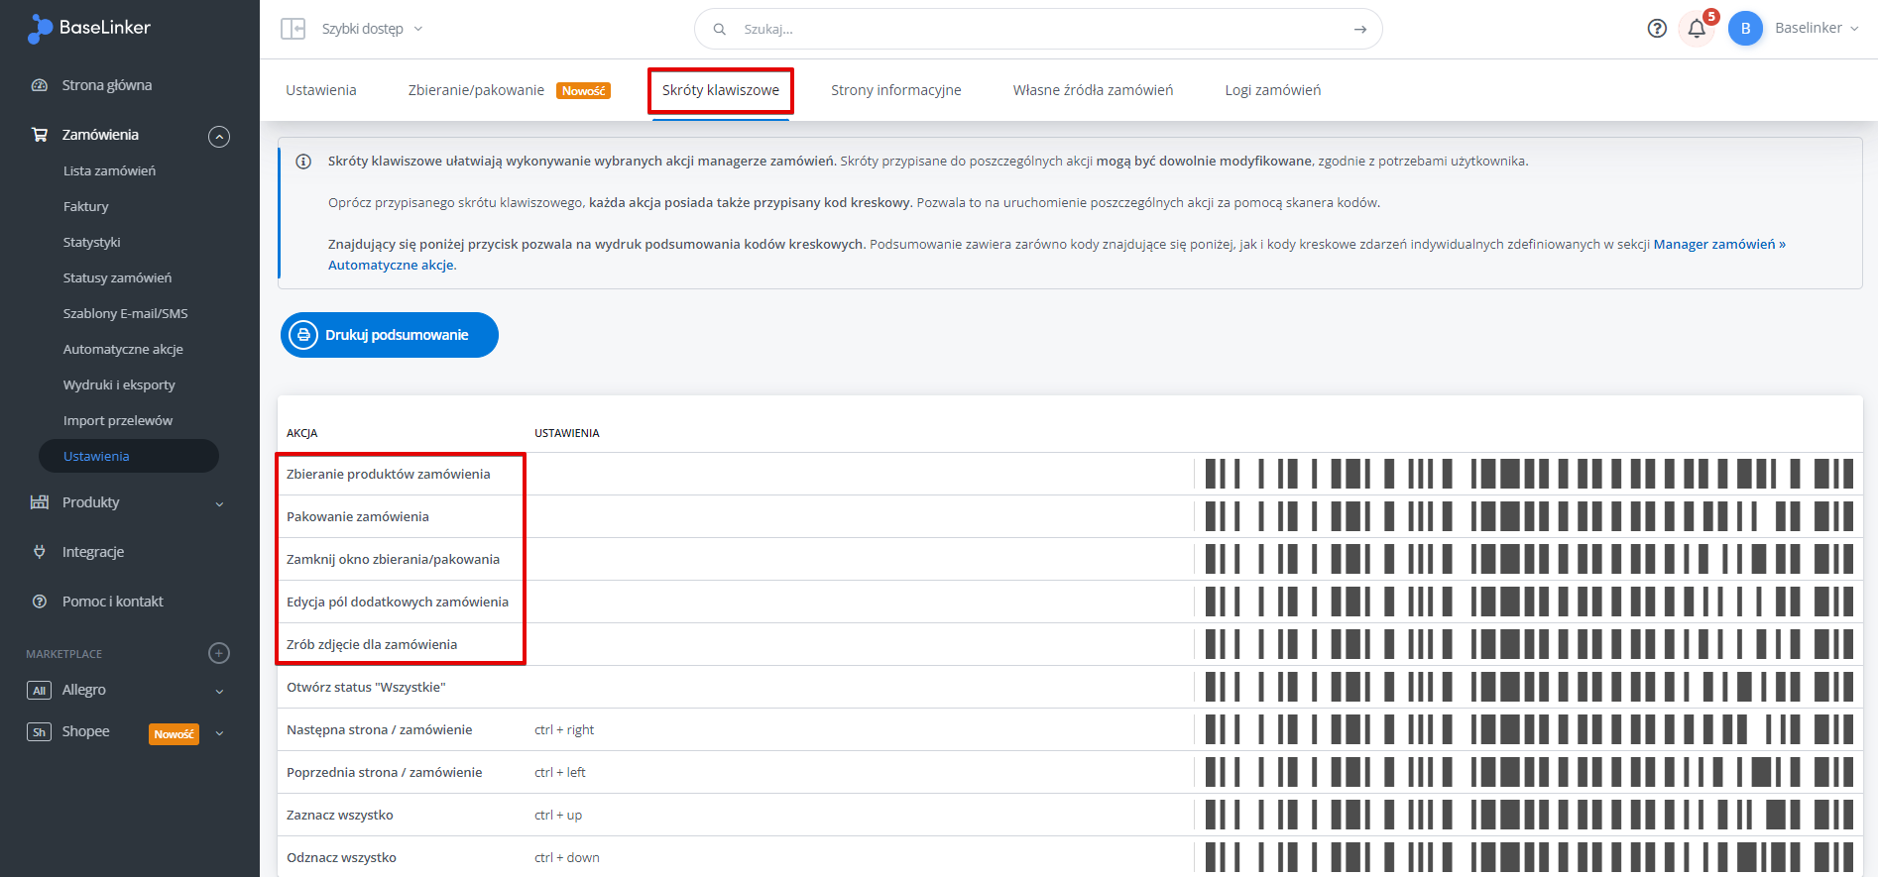Open the Baselinker account dropdown
The width and height of the screenshot is (1878, 877).
coord(1817,28)
